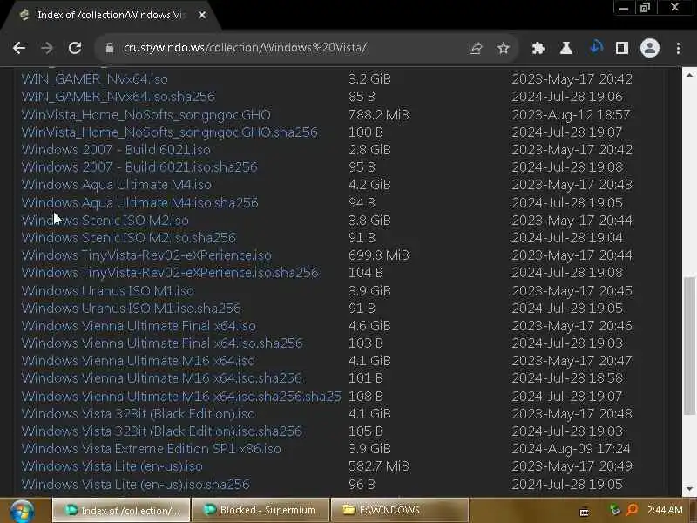
Task: Click the date 2023-Aug-12 18:57
Action: coord(571,115)
